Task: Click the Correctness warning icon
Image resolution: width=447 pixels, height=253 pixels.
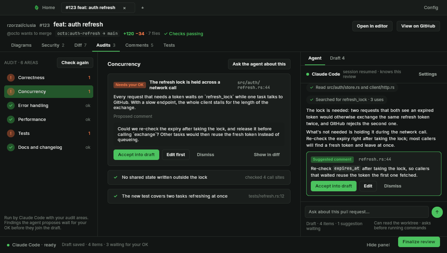Action: (x=11, y=78)
